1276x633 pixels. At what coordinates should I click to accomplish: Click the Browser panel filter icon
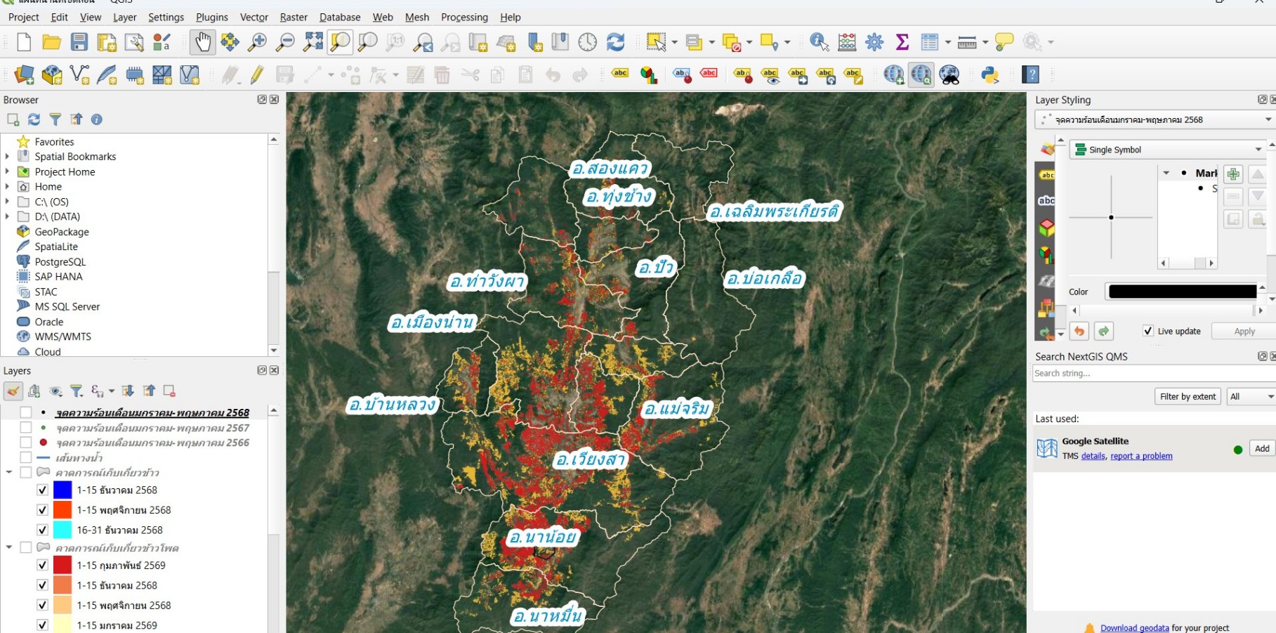[x=55, y=119]
